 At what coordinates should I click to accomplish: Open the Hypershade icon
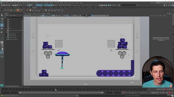(108, 5)
